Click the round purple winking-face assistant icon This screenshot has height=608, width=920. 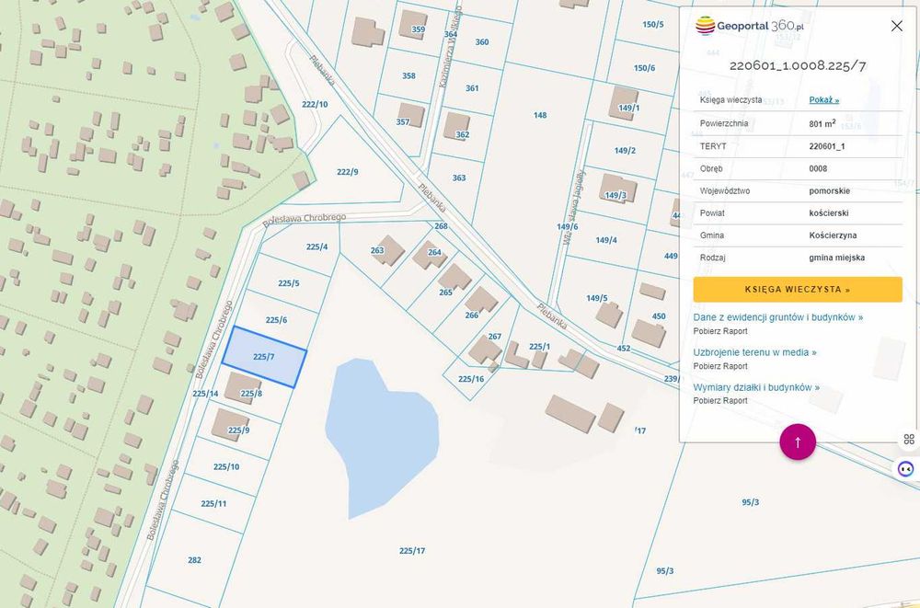(906, 469)
